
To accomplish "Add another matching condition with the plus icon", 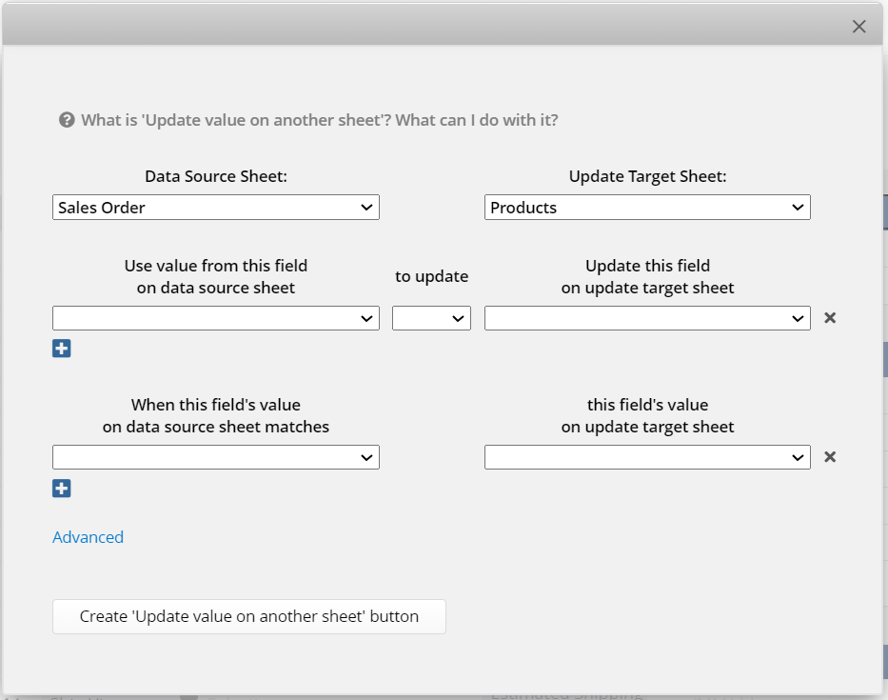I will (x=62, y=489).
